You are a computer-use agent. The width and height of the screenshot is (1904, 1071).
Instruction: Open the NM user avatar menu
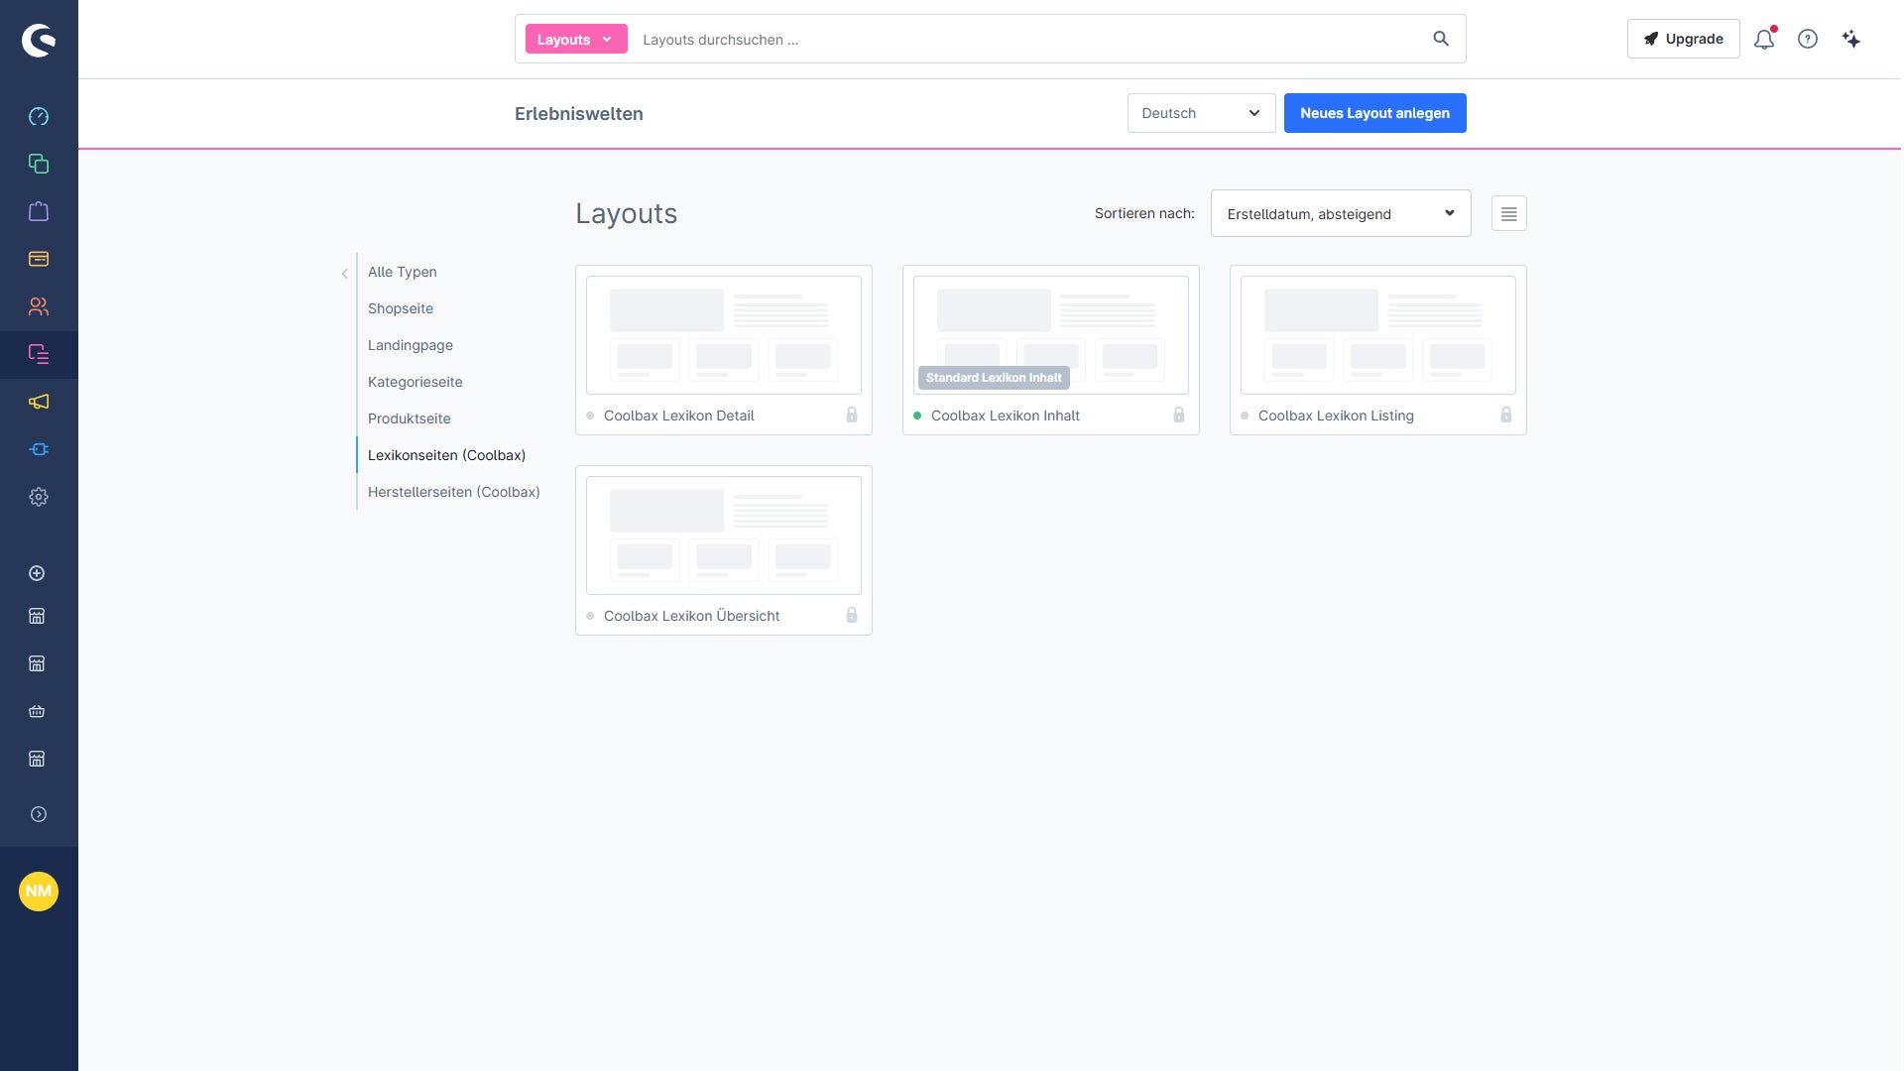pos(39,891)
